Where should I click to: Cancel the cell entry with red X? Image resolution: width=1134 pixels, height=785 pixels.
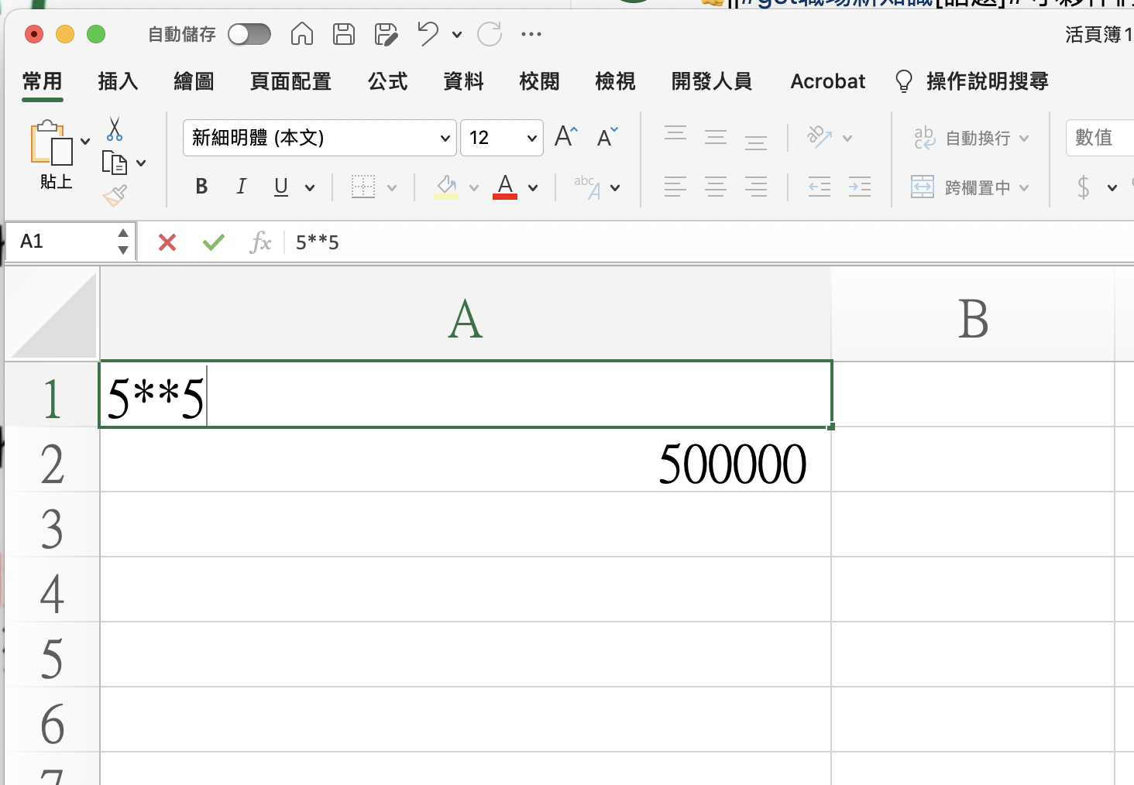point(167,242)
